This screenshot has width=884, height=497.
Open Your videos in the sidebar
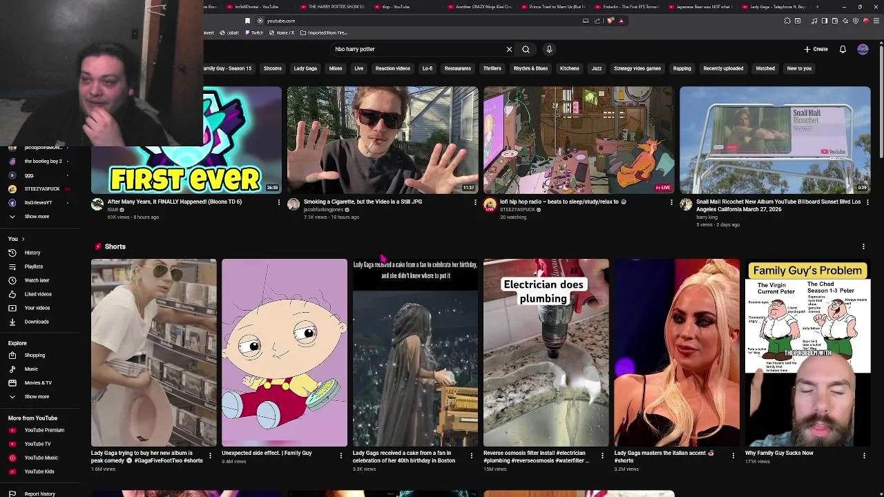(37, 308)
